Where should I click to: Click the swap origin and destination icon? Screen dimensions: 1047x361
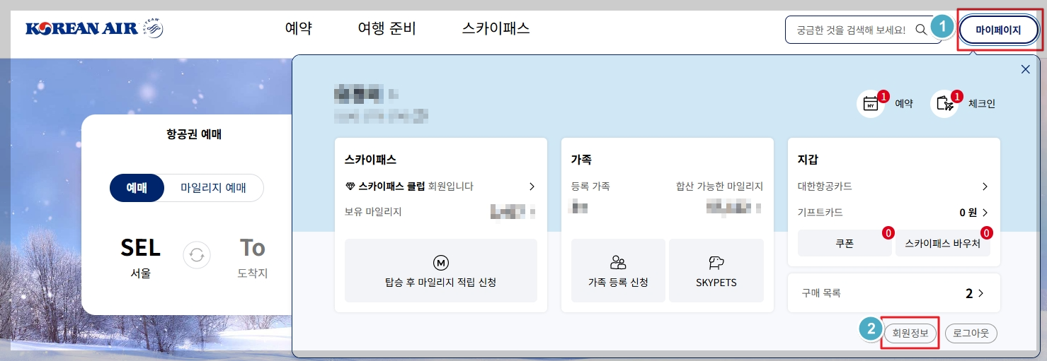(x=197, y=255)
